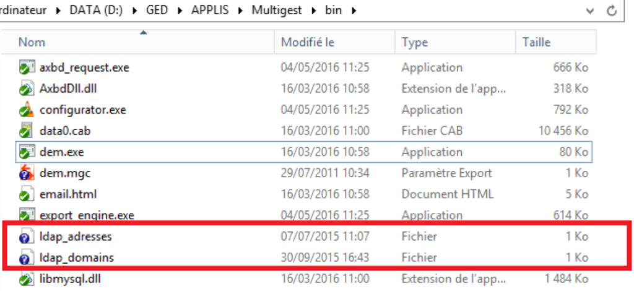Sort files by the Nom column

[x=32, y=42]
